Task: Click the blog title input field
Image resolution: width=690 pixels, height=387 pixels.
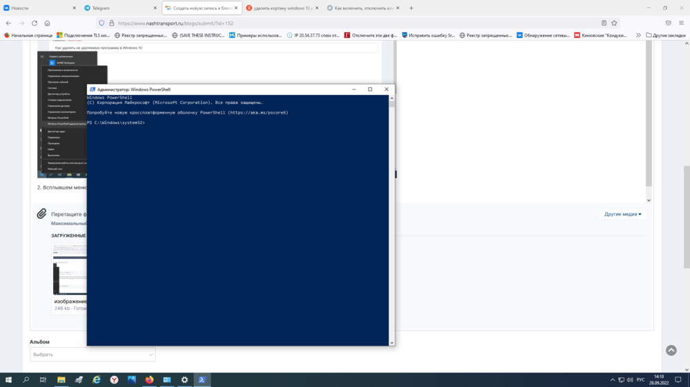Action: [215, 48]
